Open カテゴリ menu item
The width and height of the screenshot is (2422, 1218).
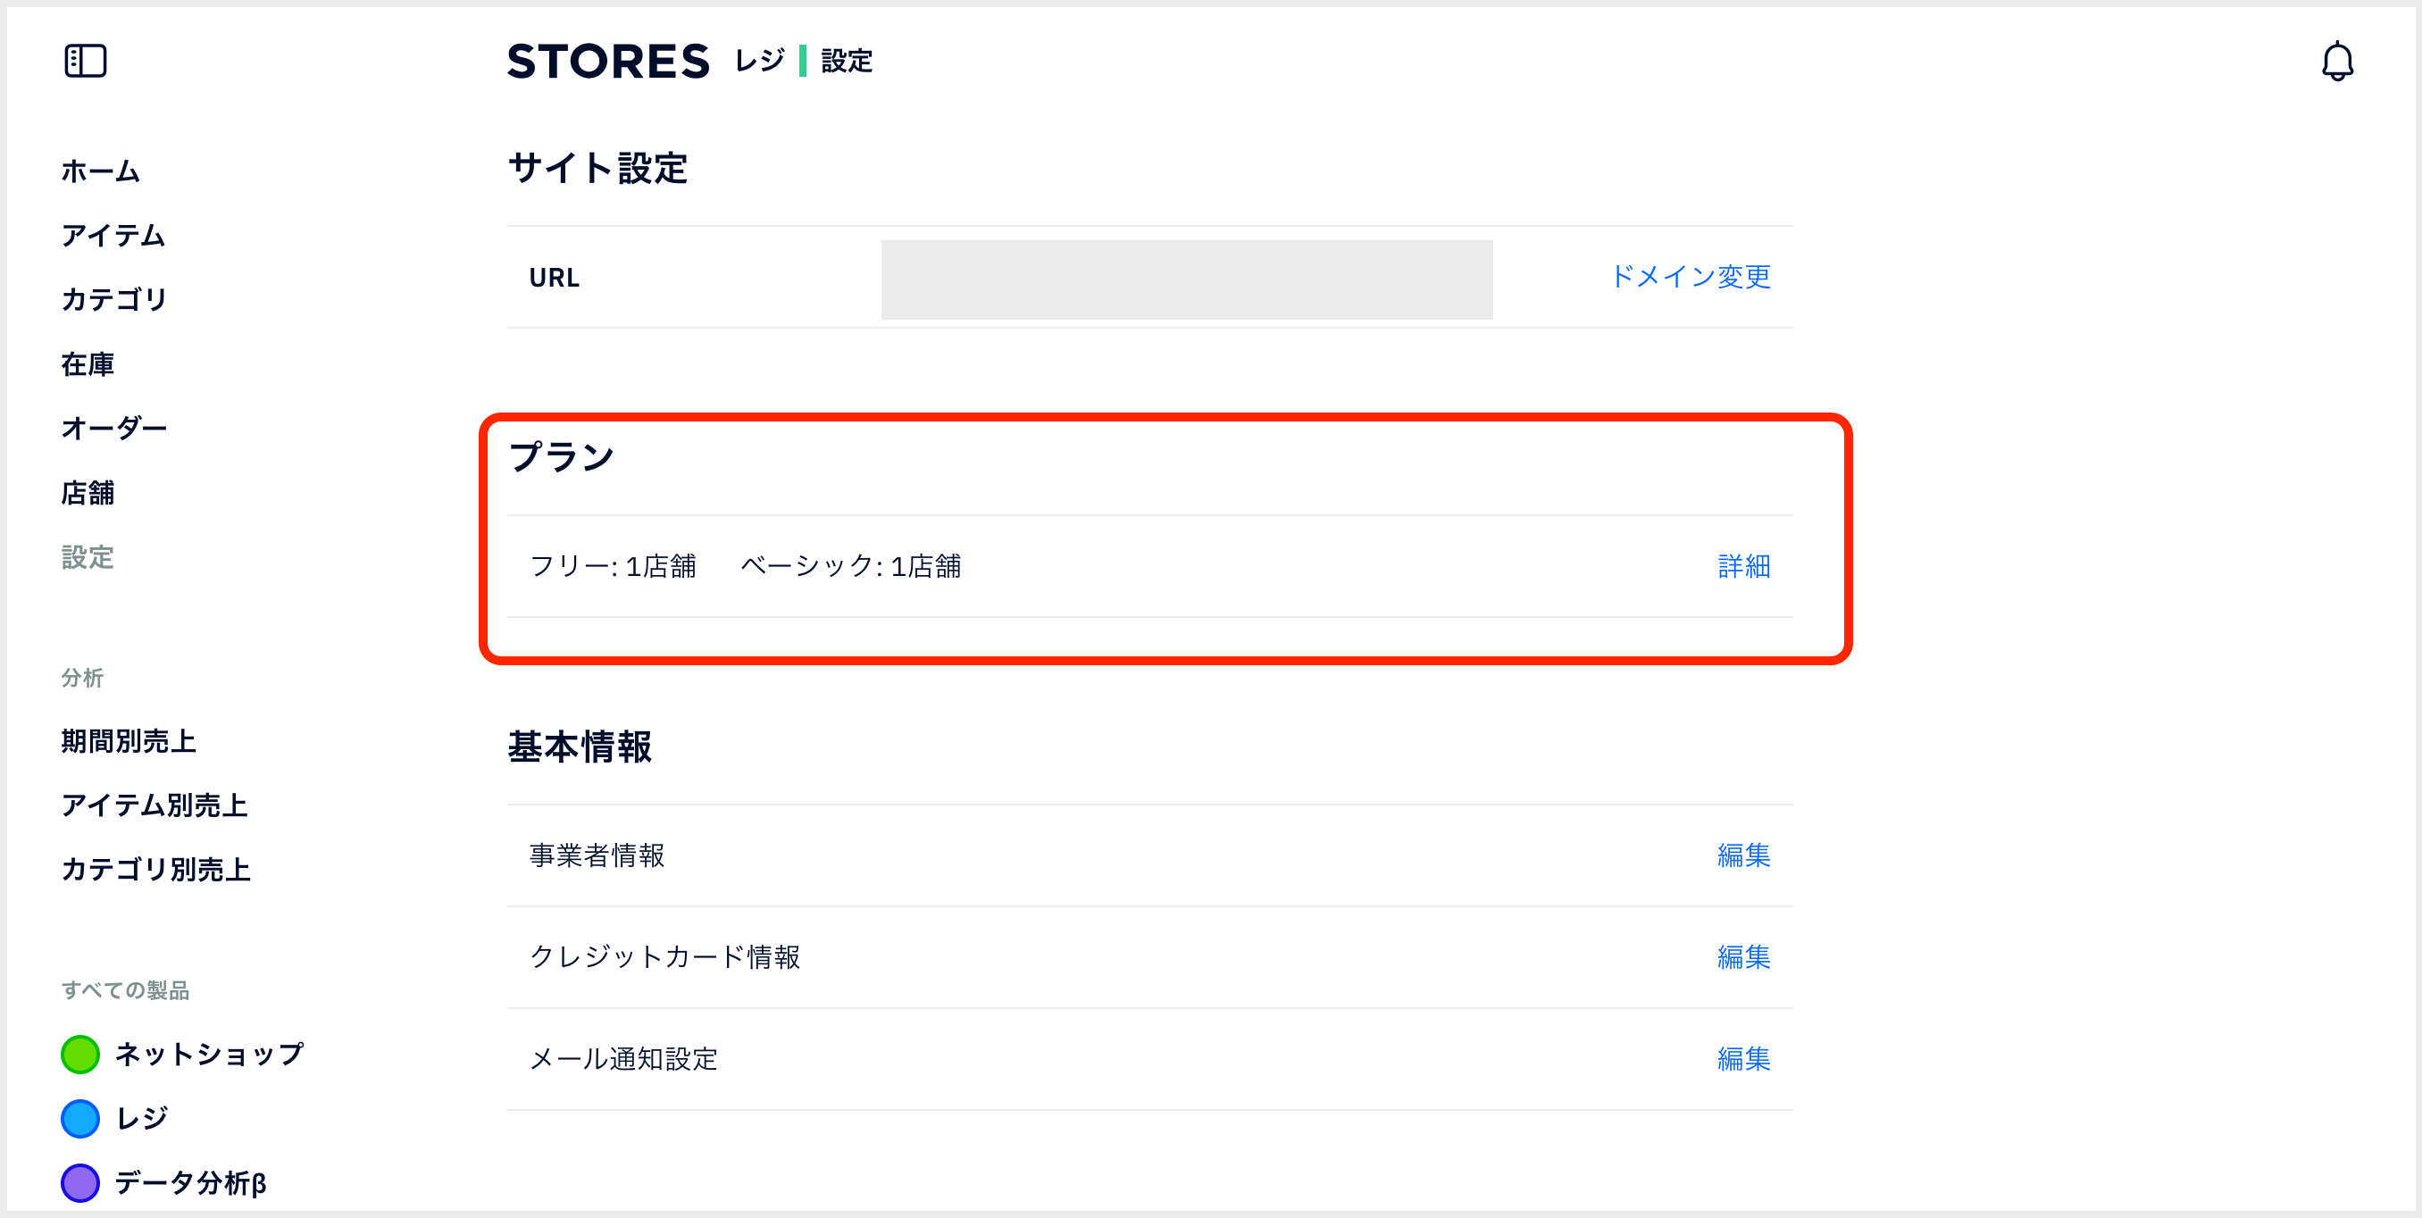(x=113, y=300)
